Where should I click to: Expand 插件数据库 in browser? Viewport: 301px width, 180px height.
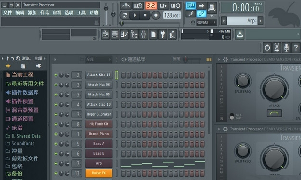pos(22,93)
